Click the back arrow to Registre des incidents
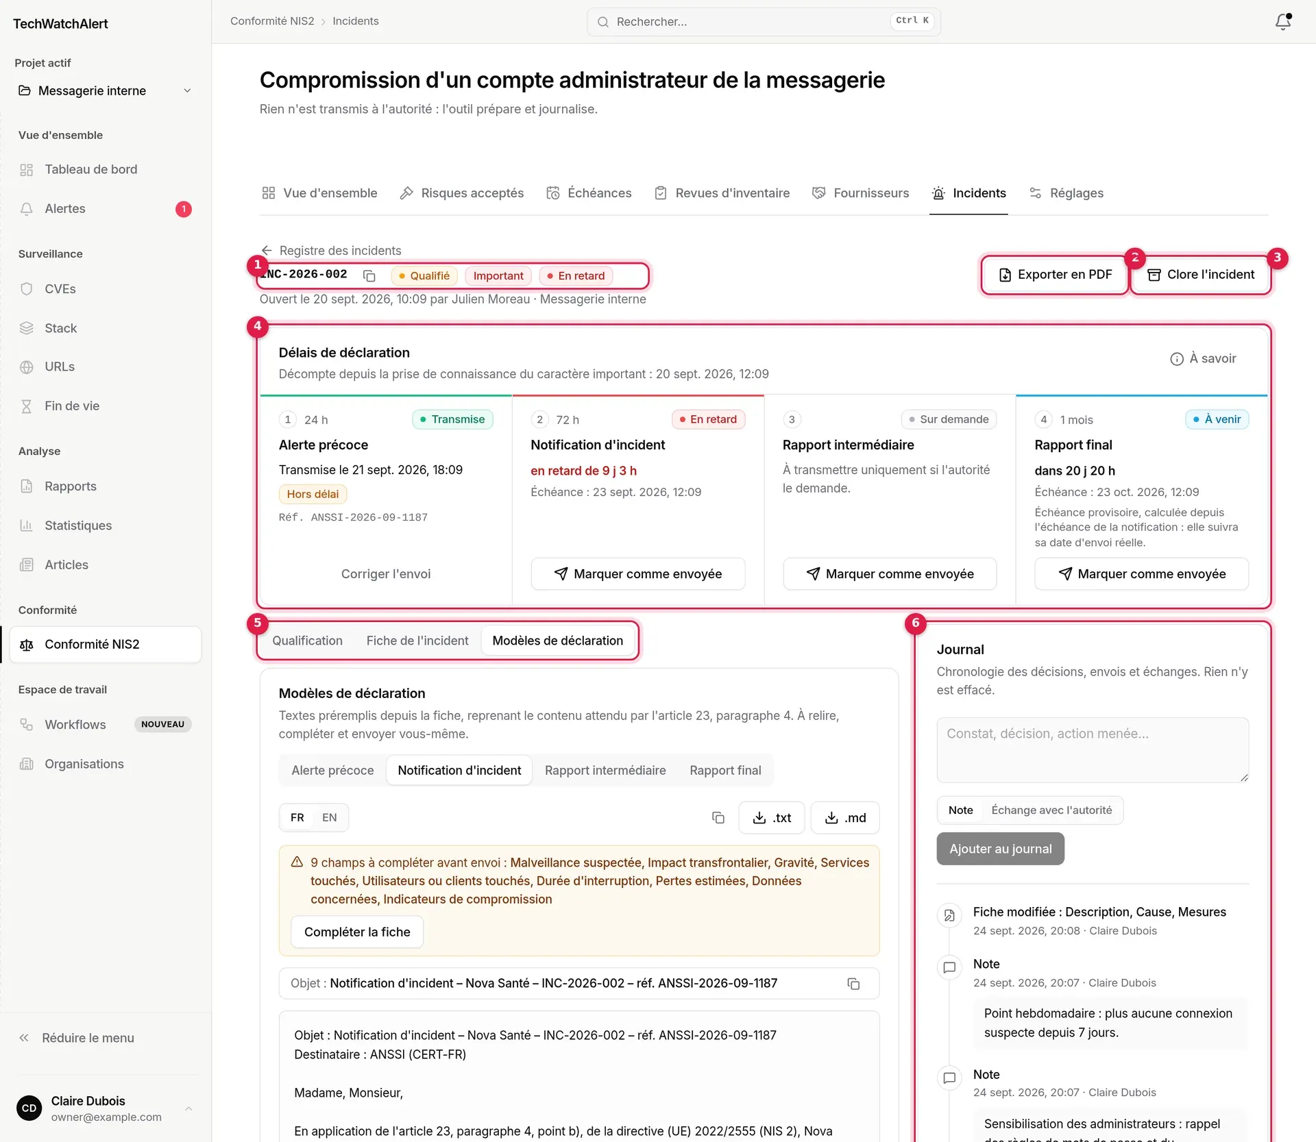Screen dimensions: 1316x1142 267,251
